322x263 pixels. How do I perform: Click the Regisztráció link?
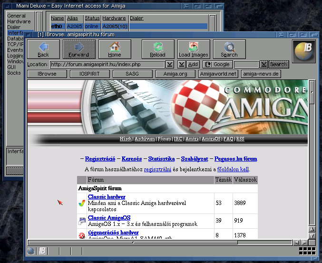101,159
